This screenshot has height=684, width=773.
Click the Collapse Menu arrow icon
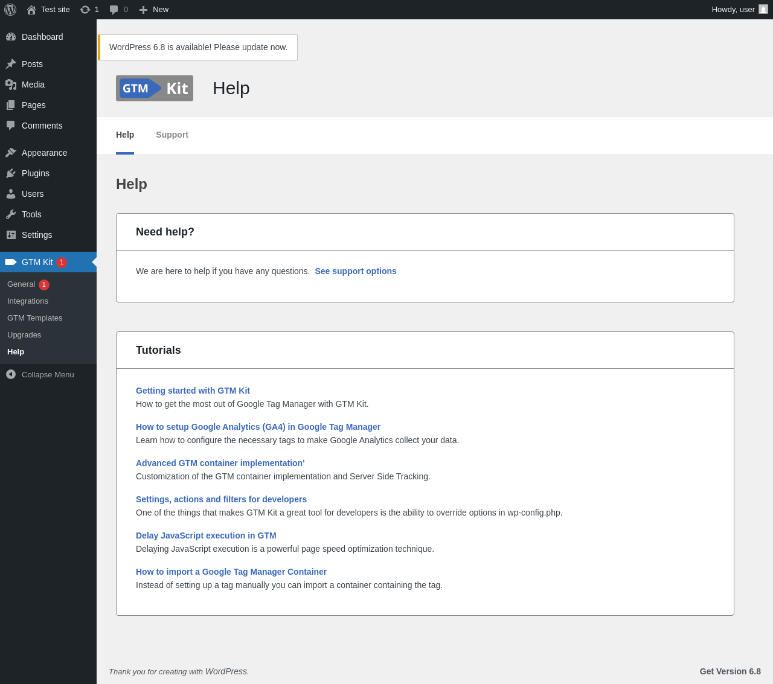coord(11,374)
